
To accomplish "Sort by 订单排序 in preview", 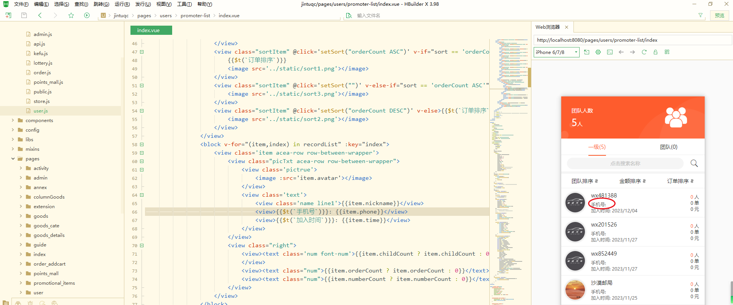I will click(x=680, y=181).
